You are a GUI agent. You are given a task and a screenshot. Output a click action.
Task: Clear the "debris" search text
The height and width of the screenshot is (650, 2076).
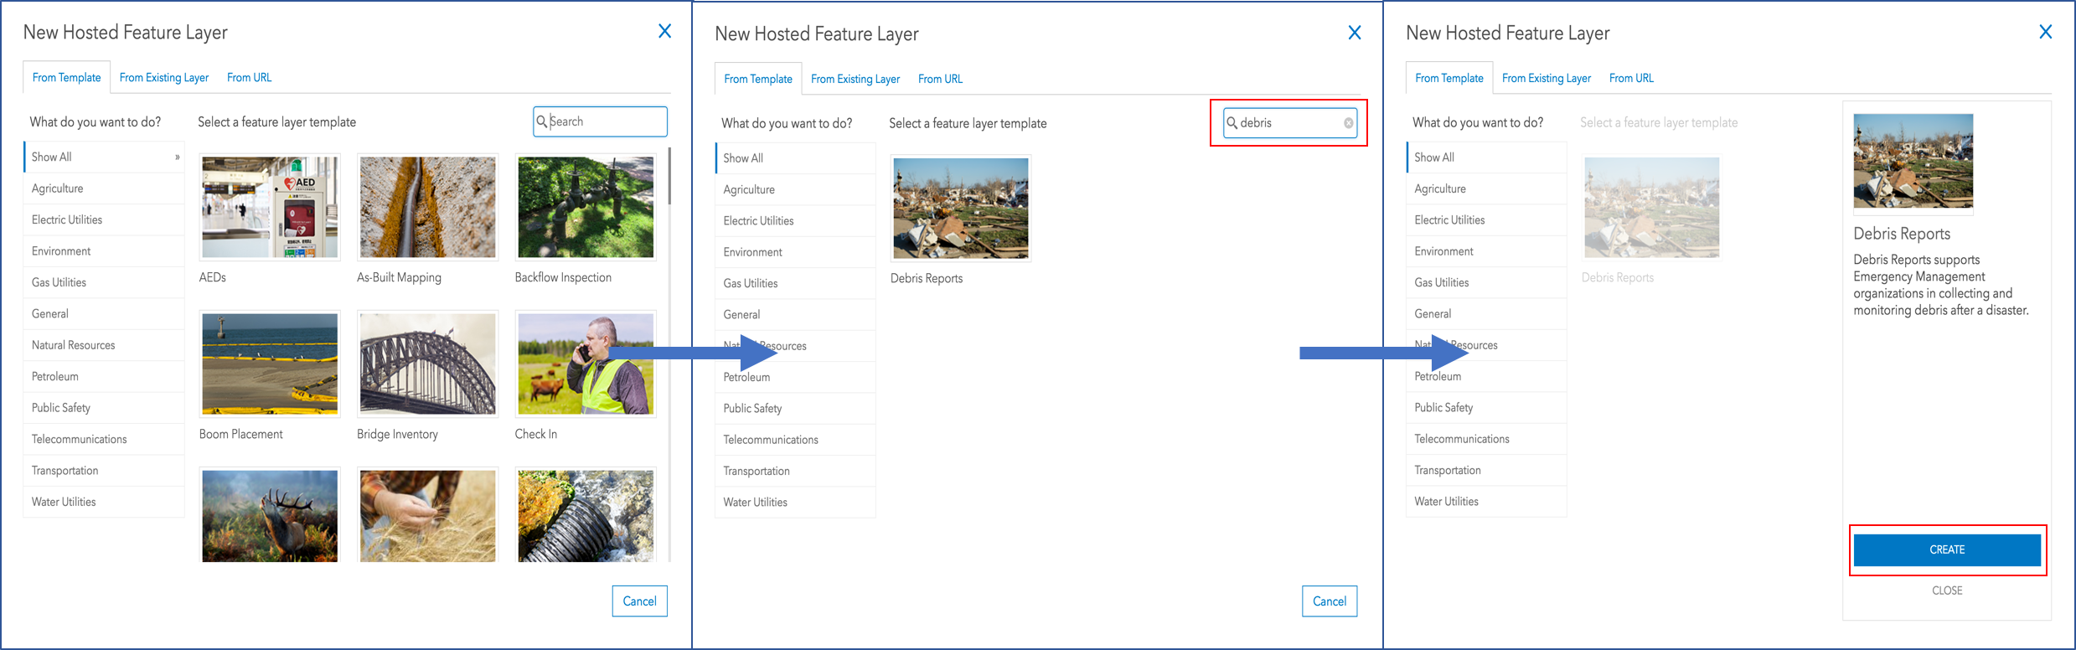[x=1348, y=123]
